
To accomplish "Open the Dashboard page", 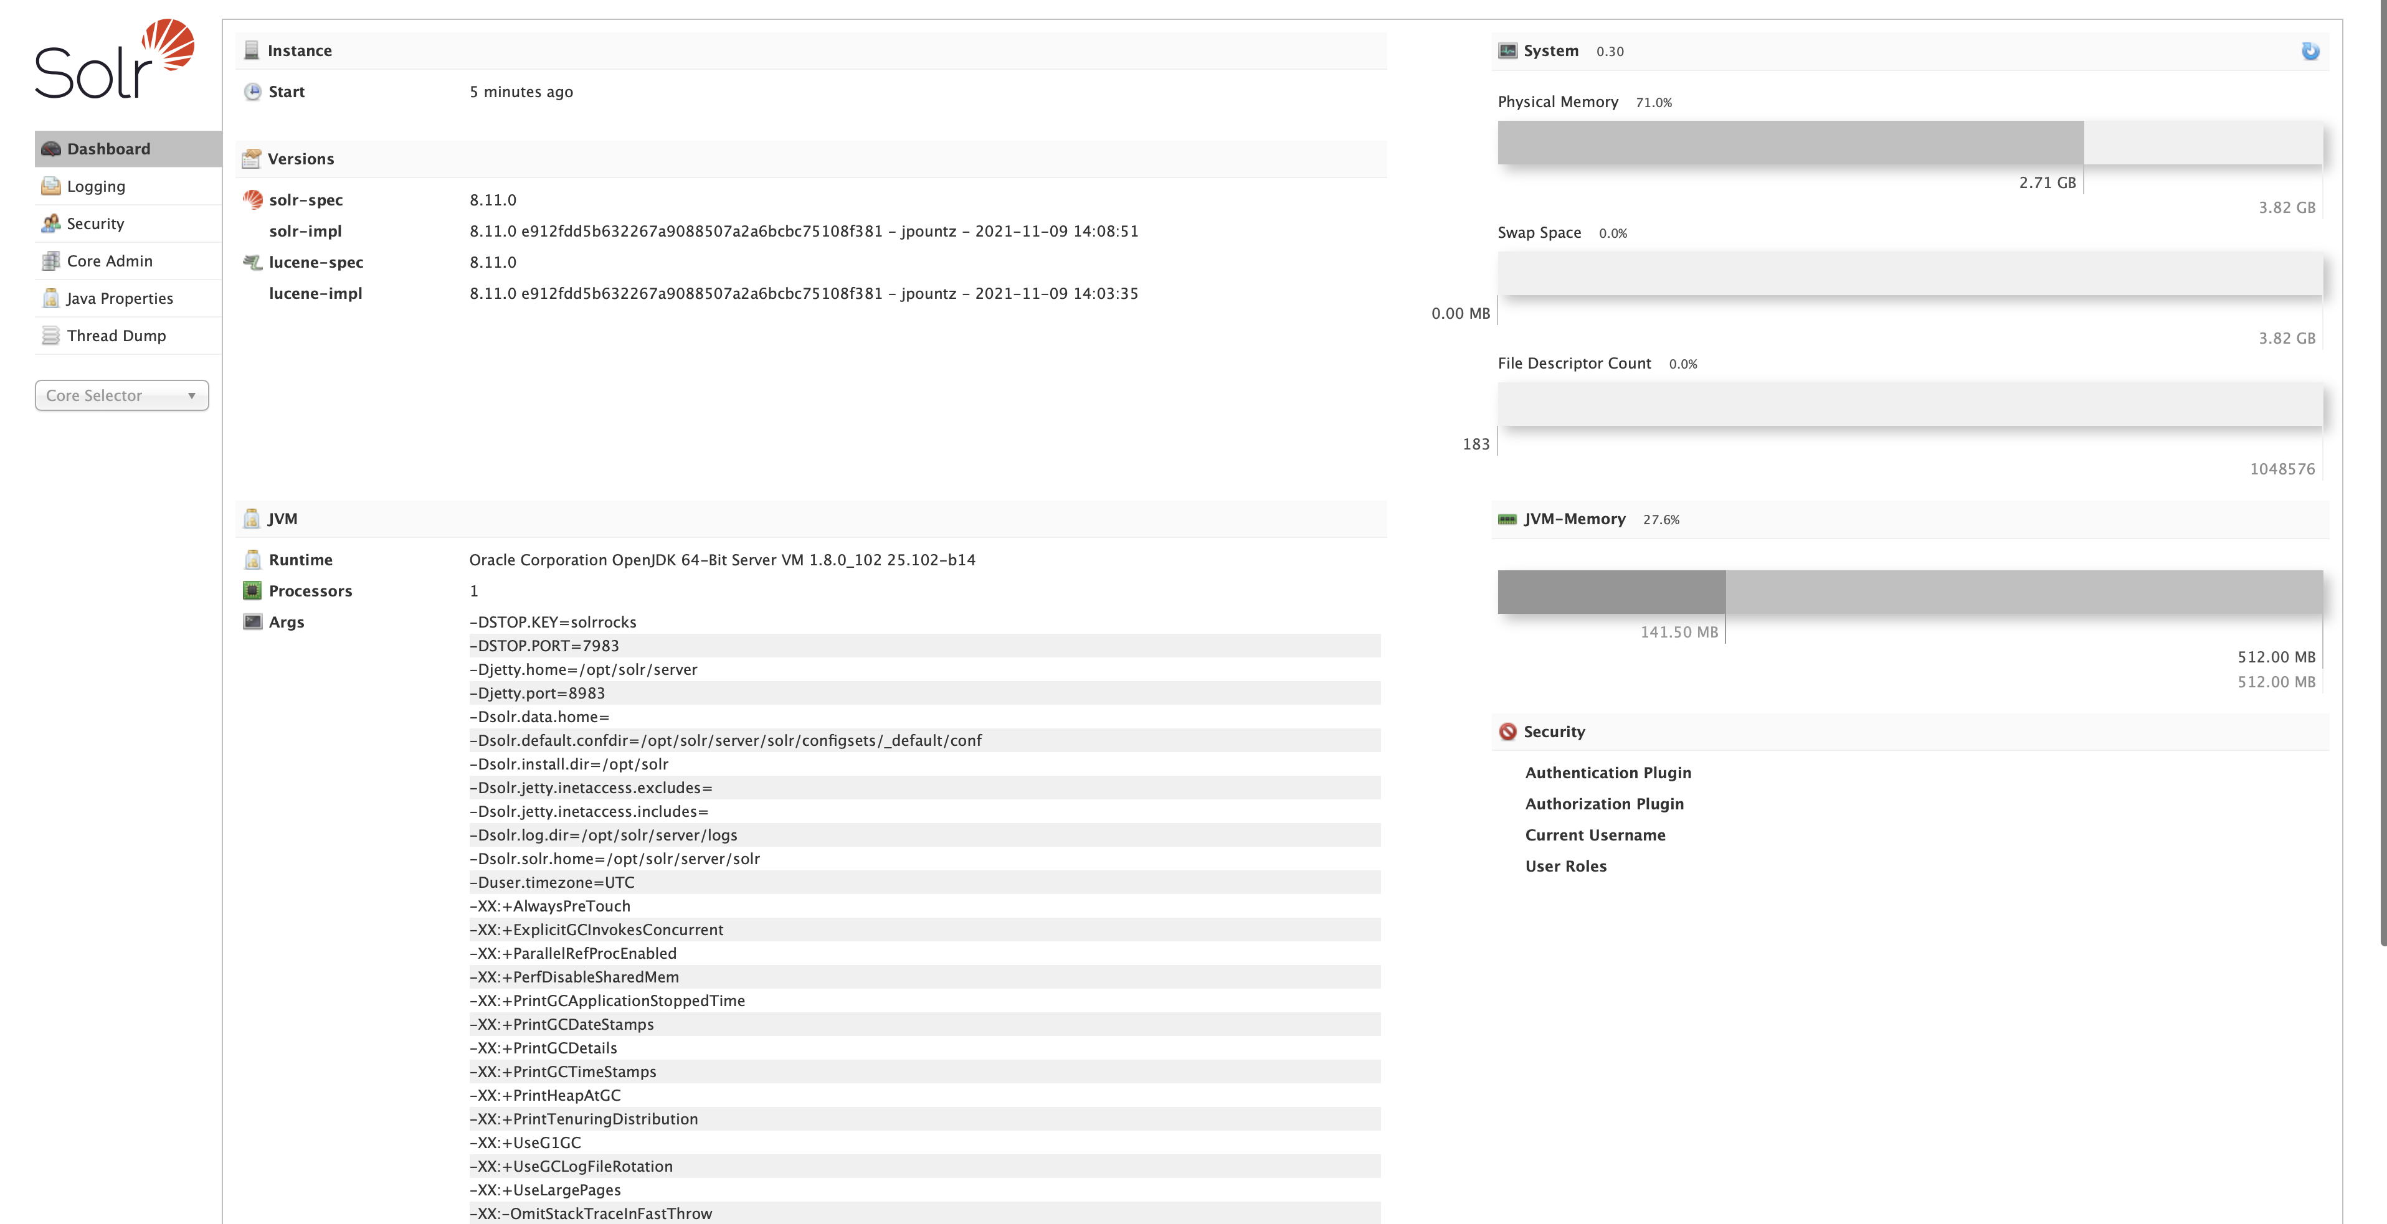I will pos(128,149).
